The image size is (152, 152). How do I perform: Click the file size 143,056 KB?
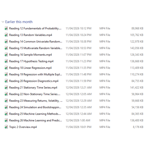(137, 48)
